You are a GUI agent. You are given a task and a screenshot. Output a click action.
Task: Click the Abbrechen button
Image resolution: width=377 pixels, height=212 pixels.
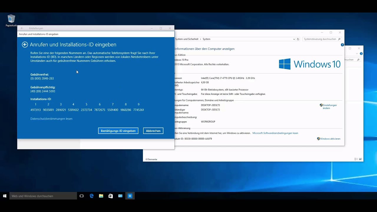tap(153, 131)
